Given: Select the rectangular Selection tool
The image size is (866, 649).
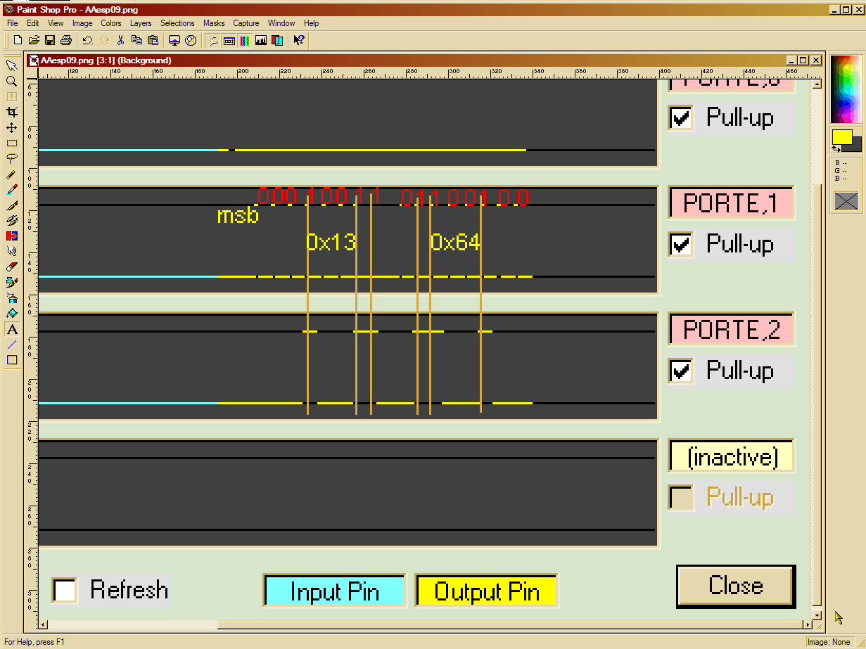Looking at the screenshot, I should click(12, 143).
